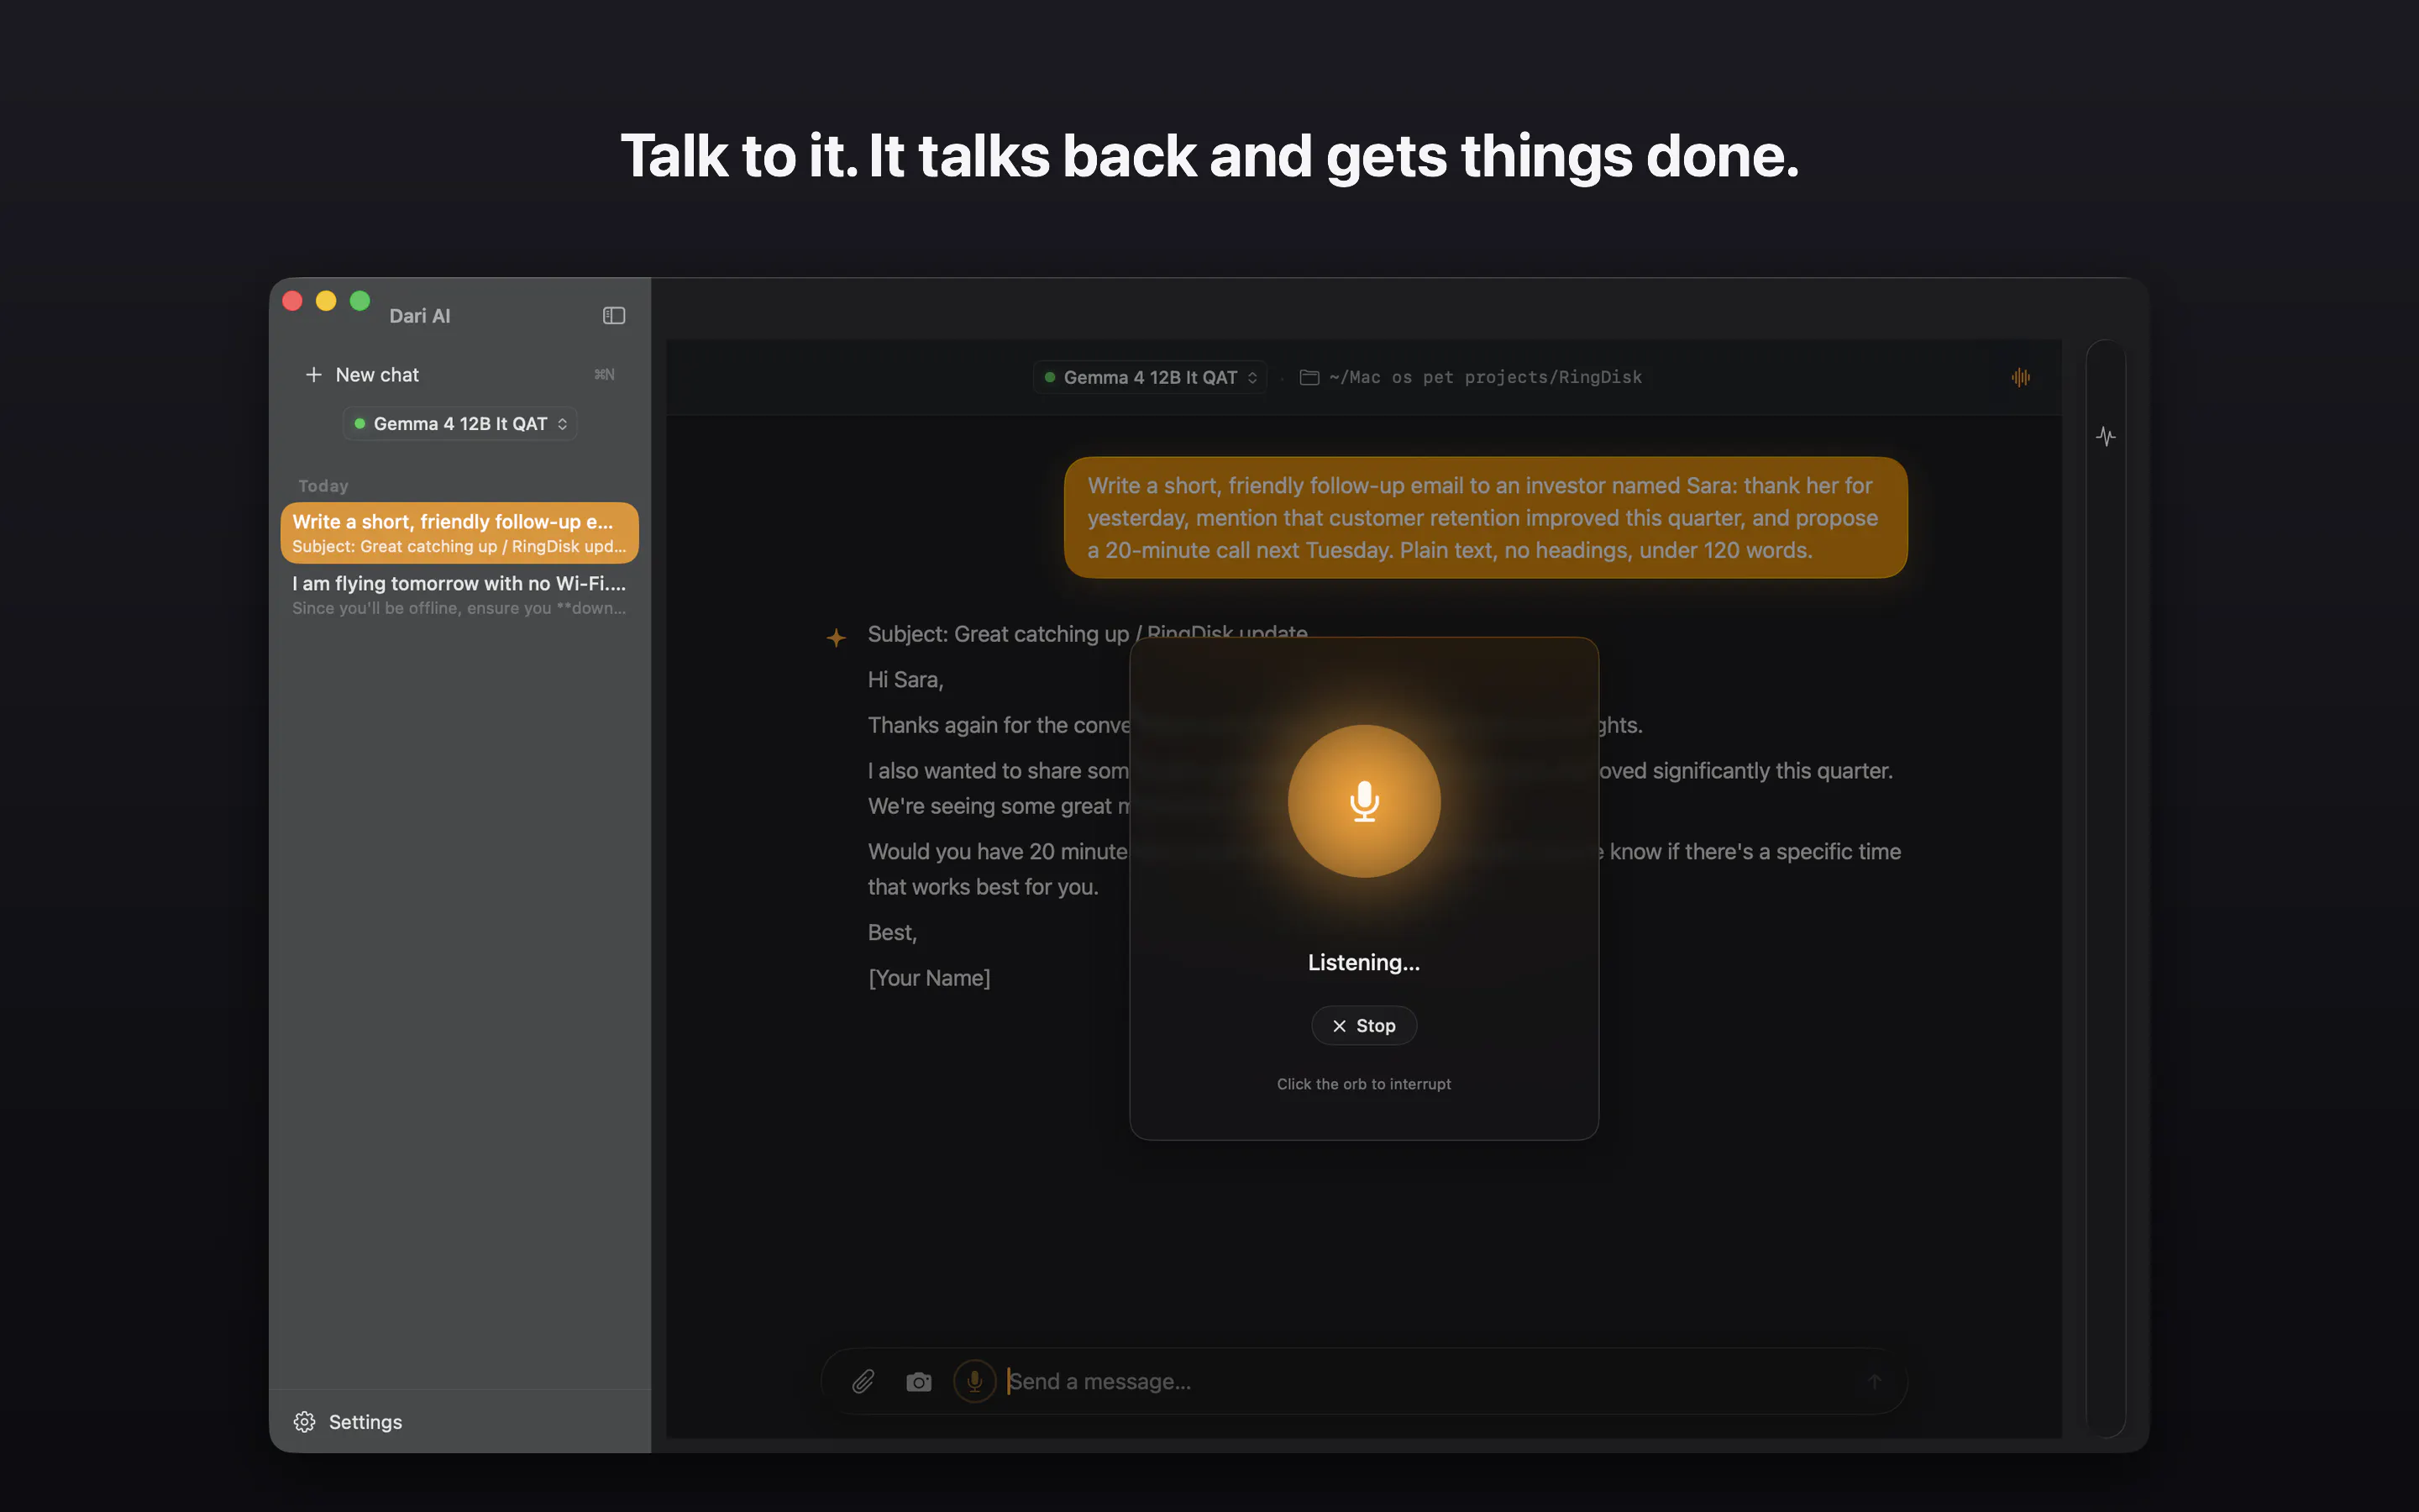Viewport: 2419px width, 1512px height.
Task: Click the 'Best,' line
Action: (x=892, y=932)
